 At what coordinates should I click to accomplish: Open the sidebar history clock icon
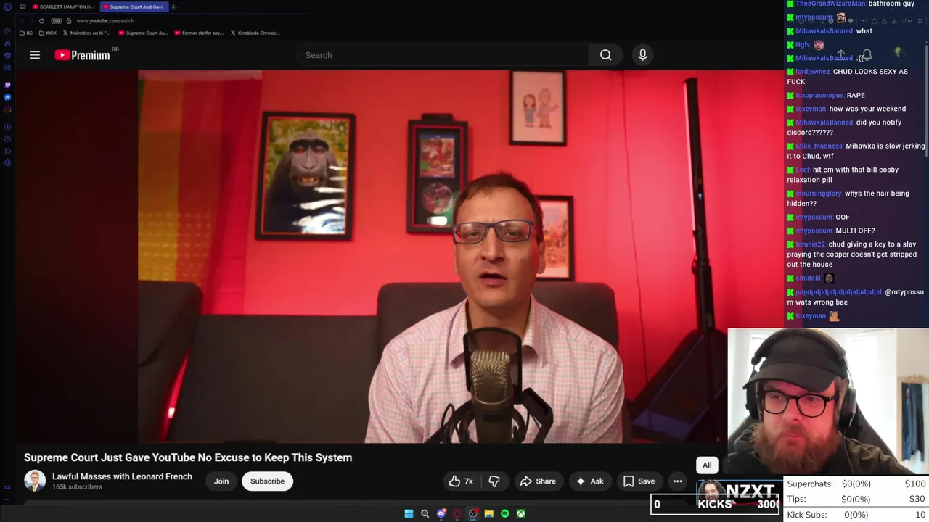(x=7, y=138)
